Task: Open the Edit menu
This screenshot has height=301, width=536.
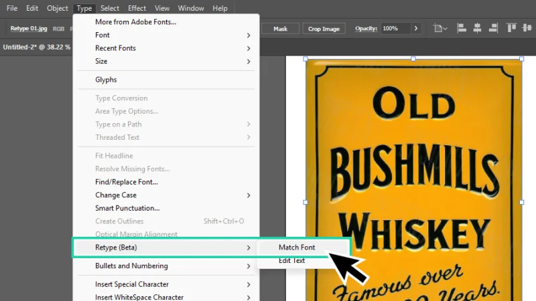Action: tap(32, 8)
